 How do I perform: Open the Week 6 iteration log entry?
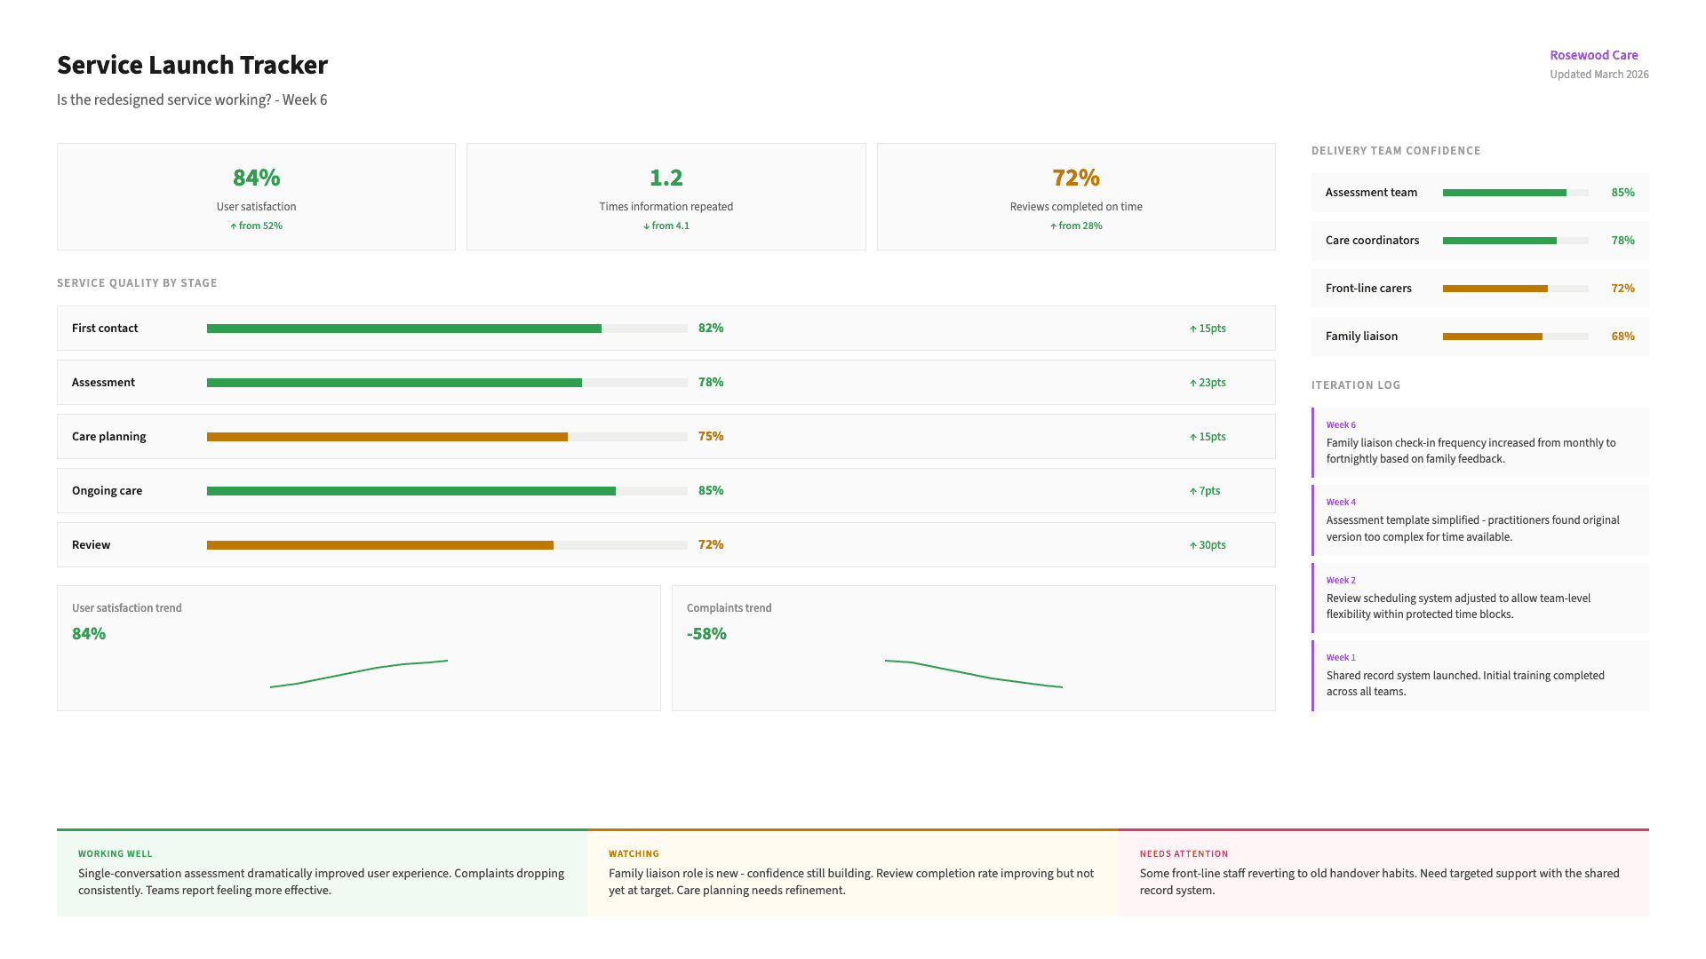1479,442
